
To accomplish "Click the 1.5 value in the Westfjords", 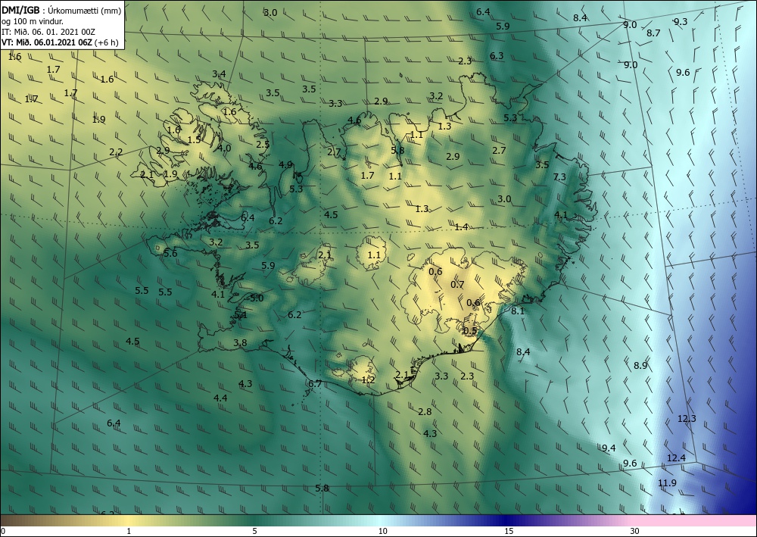I will [194, 141].
